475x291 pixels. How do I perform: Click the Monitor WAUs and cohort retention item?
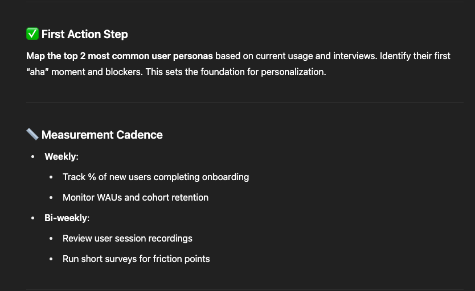click(x=136, y=197)
